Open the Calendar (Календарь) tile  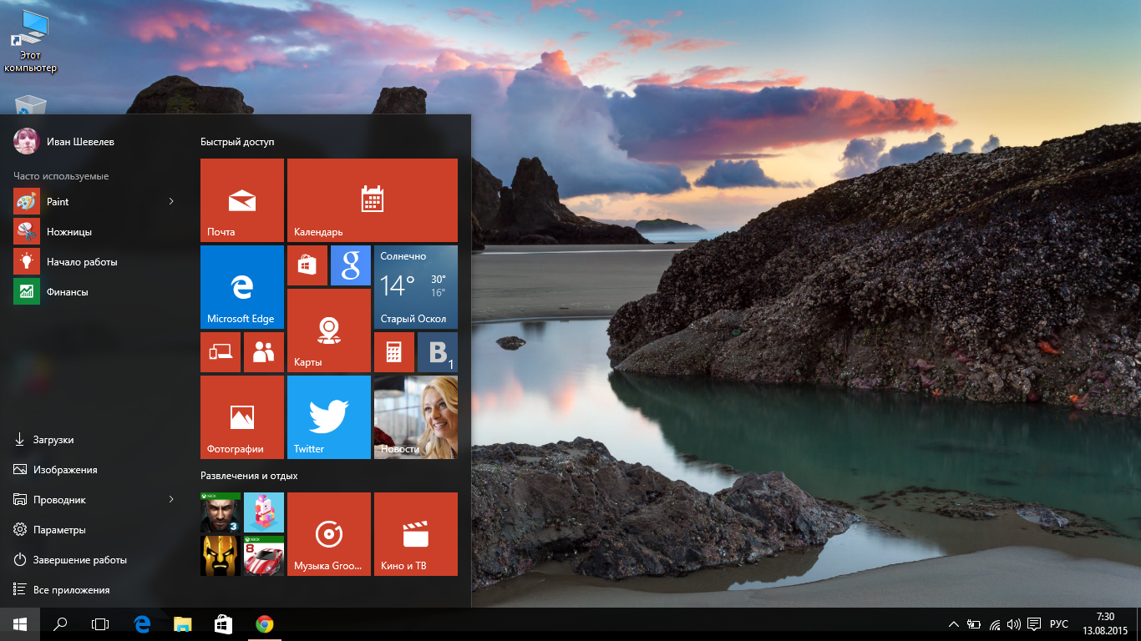click(x=373, y=200)
